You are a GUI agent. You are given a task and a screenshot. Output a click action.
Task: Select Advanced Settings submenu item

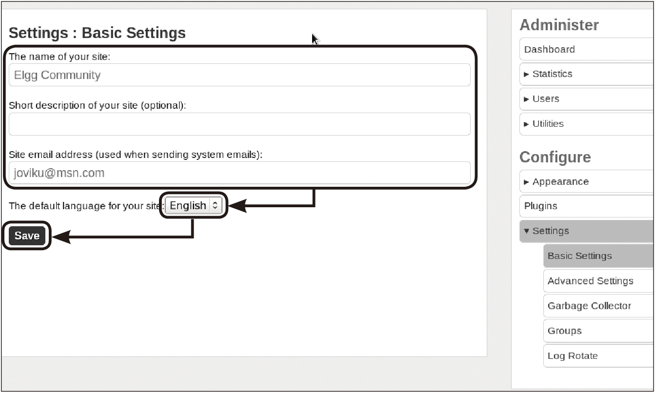pyautogui.click(x=598, y=281)
